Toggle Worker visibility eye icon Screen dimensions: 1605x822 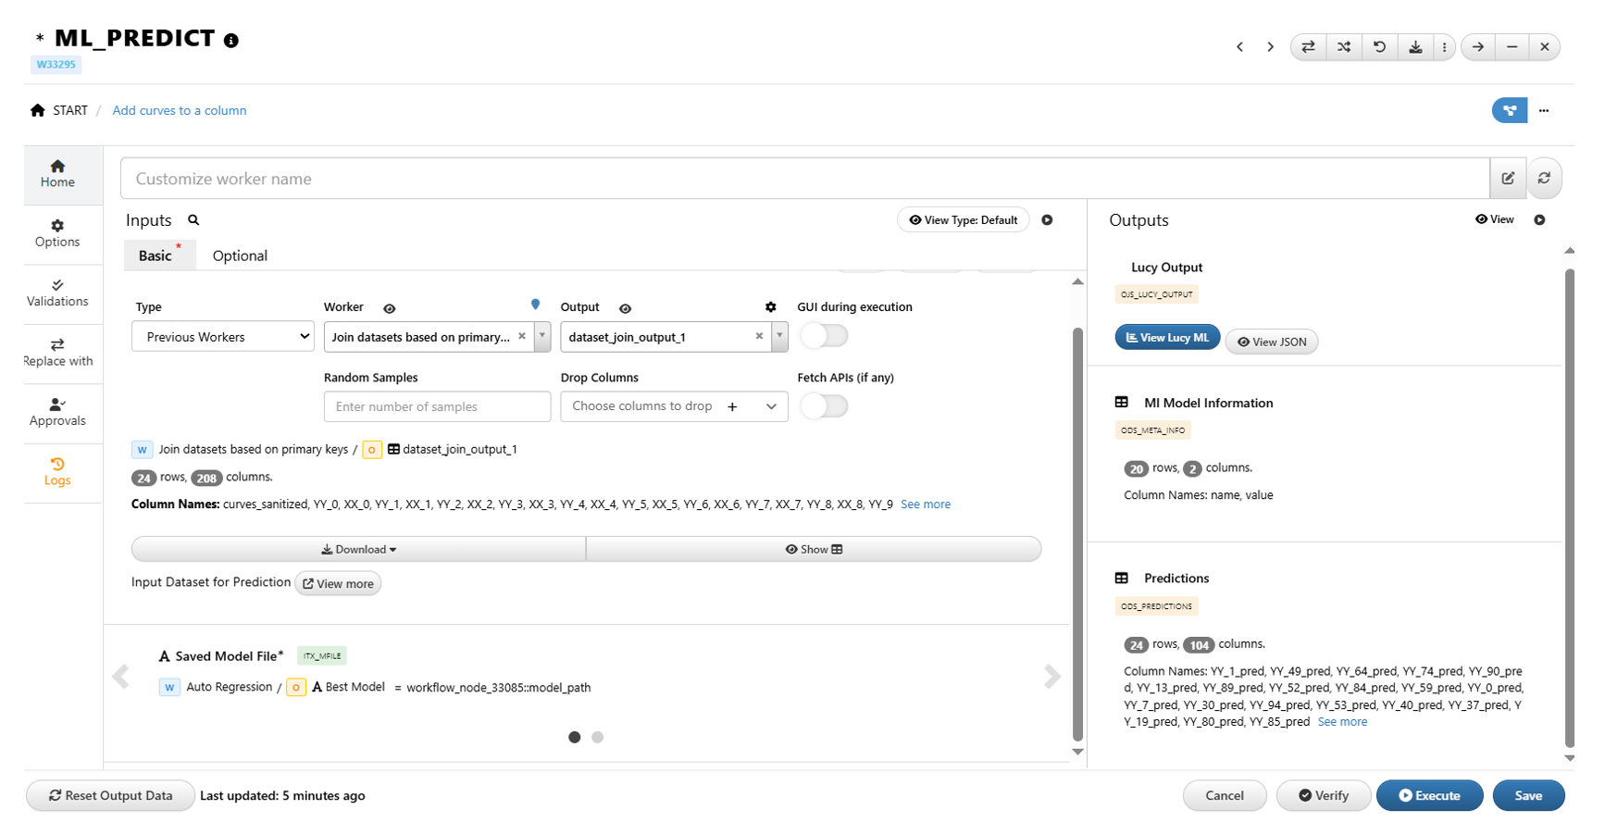[x=390, y=309]
